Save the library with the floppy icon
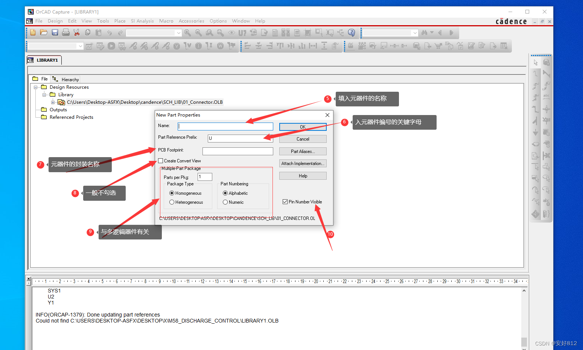 tap(55, 33)
